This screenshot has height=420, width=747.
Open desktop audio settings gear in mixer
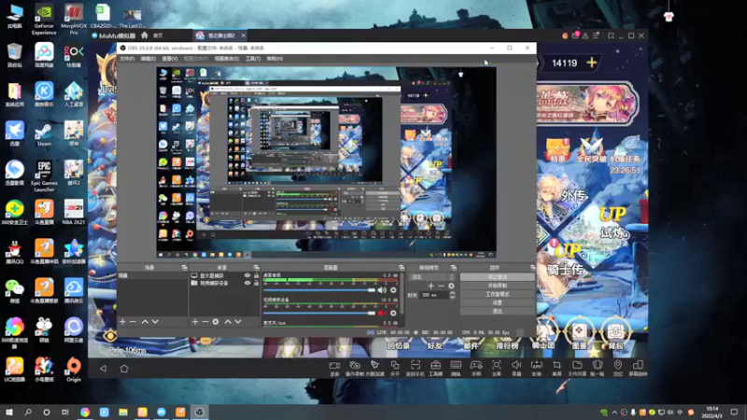(x=393, y=290)
